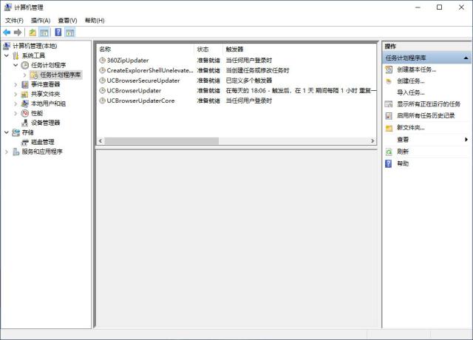Collapse the 任务计划程序 node
This screenshot has height=340, width=473.
(16, 65)
